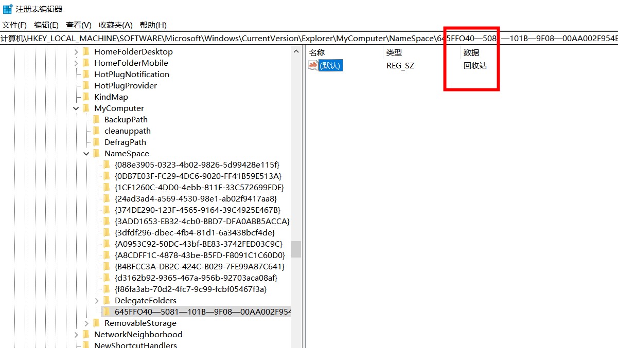Image resolution: width=618 pixels, height=348 pixels.
Task: Click the HotPlugNotification folder icon
Action: (86, 74)
